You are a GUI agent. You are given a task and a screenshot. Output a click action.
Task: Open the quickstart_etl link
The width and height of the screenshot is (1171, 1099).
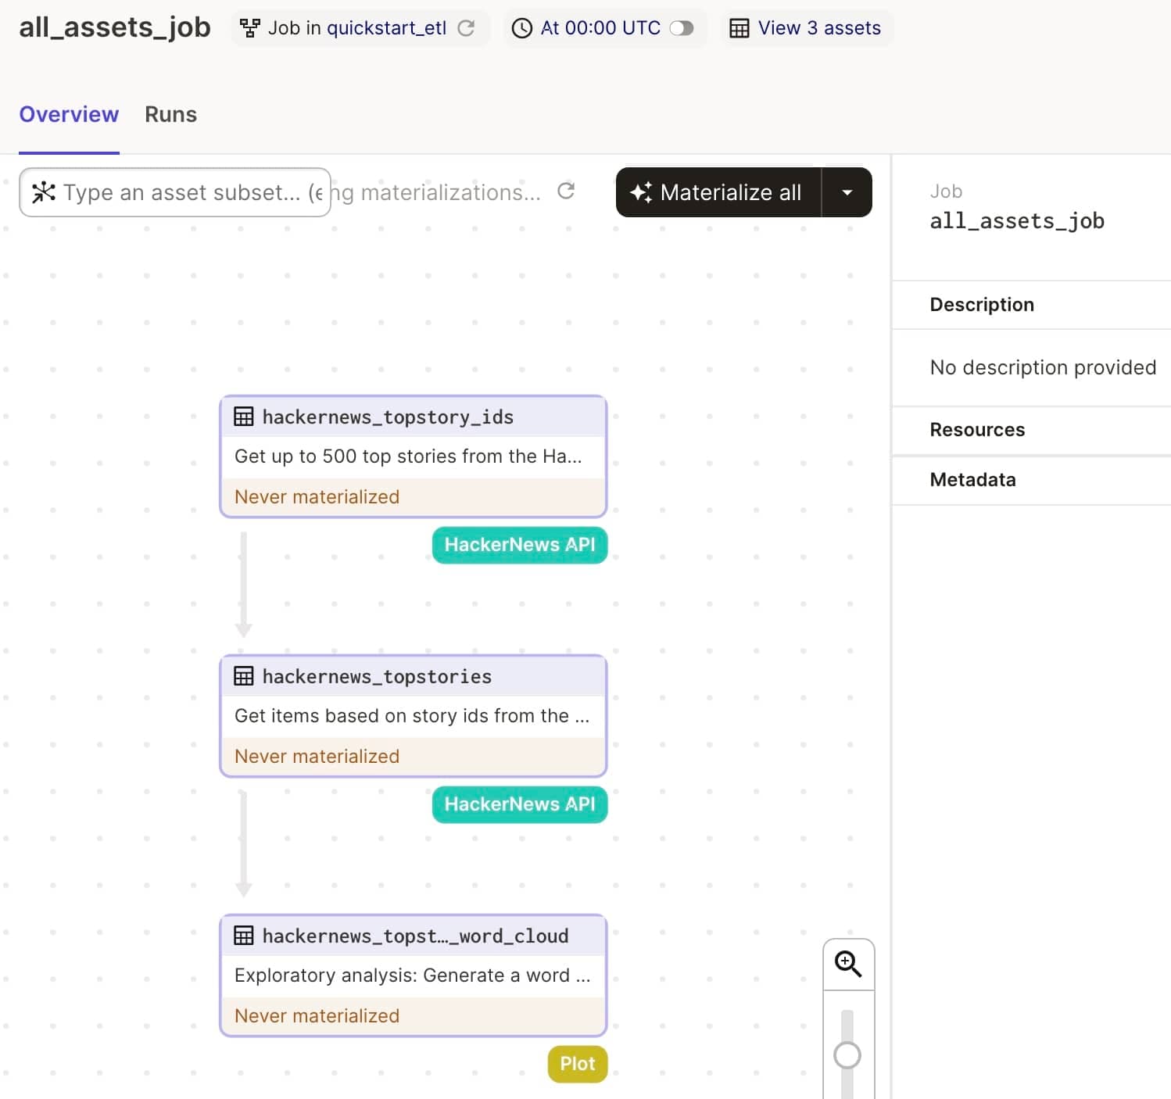pos(386,28)
